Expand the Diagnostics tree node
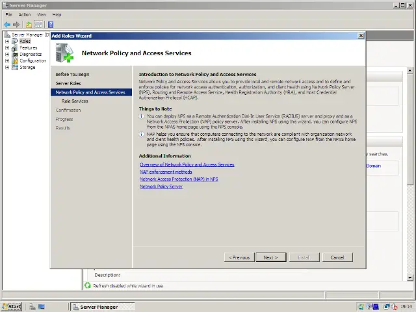416x312 pixels. click(x=7, y=55)
